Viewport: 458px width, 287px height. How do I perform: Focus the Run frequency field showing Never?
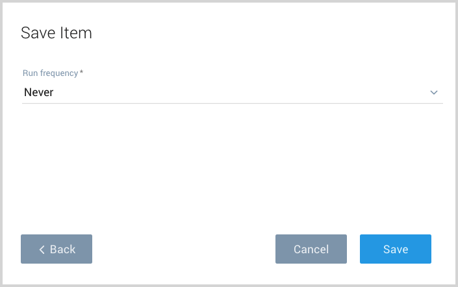tap(232, 93)
